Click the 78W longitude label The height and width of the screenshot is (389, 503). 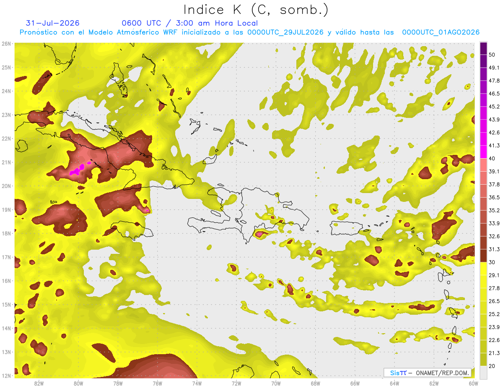[x=118, y=383]
